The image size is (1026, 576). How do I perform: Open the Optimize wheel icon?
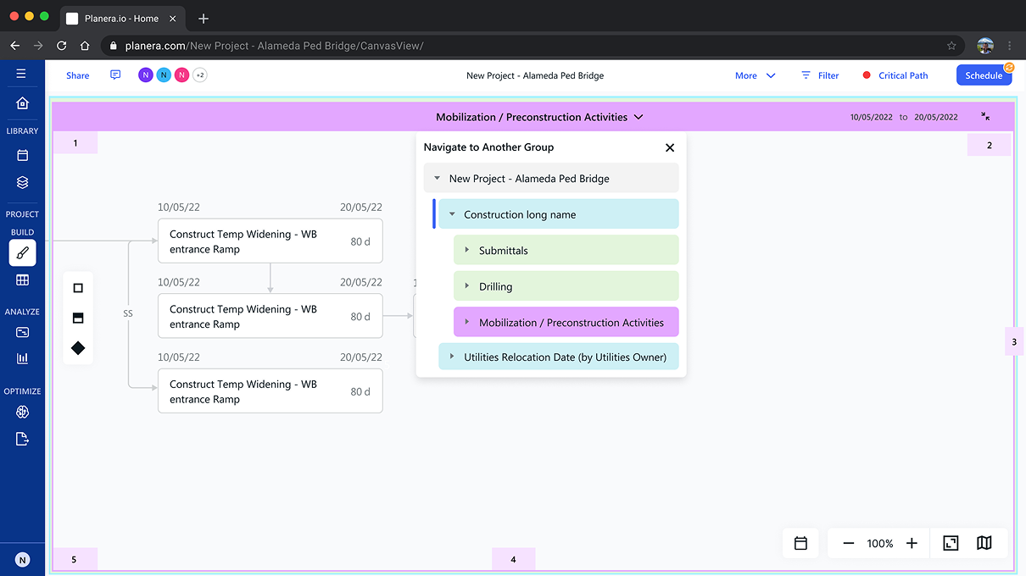[22, 413]
